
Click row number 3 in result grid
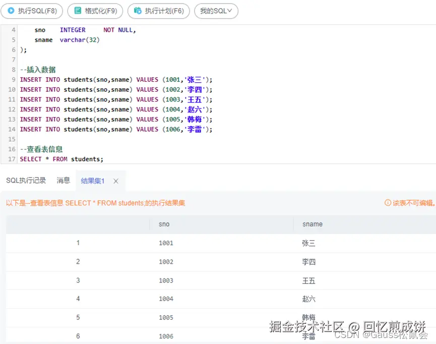tap(78, 280)
